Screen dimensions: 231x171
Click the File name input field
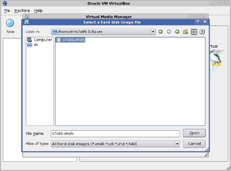115,134
